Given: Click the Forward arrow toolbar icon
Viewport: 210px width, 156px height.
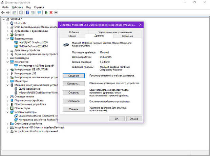Looking at the screenshot, I should click(8, 13).
